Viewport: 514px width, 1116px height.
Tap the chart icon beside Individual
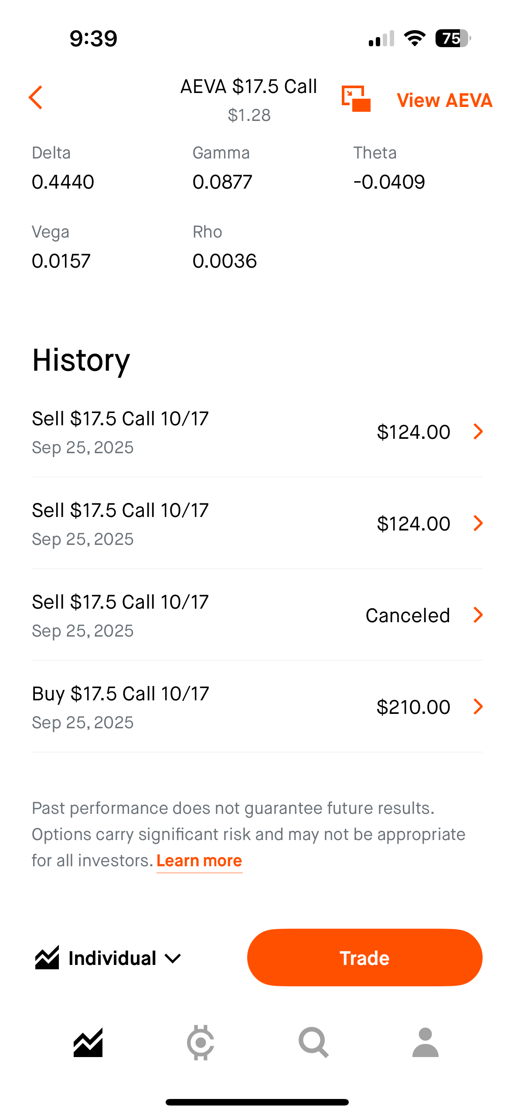47,958
